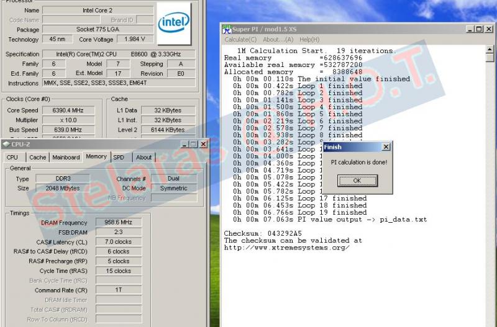Switch to the Mainboard tab in CPU-Z
Viewport: 497px width, 327px height.
click(x=66, y=158)
